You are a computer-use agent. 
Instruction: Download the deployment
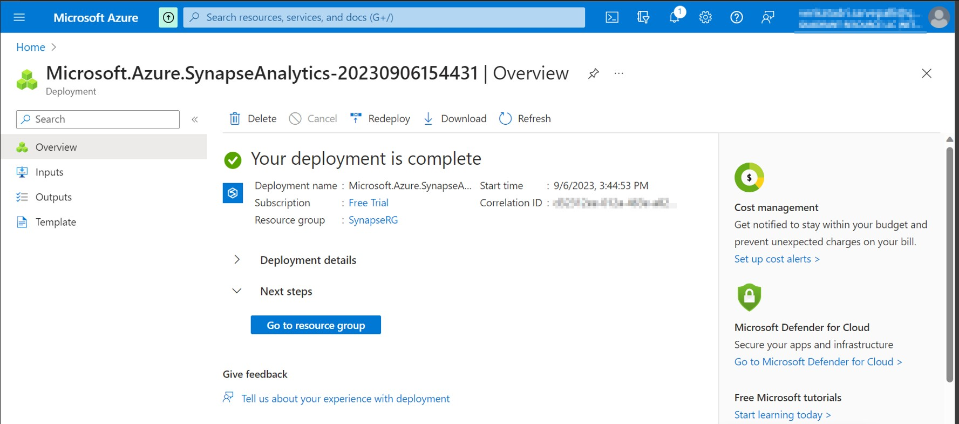pos(455,118)
